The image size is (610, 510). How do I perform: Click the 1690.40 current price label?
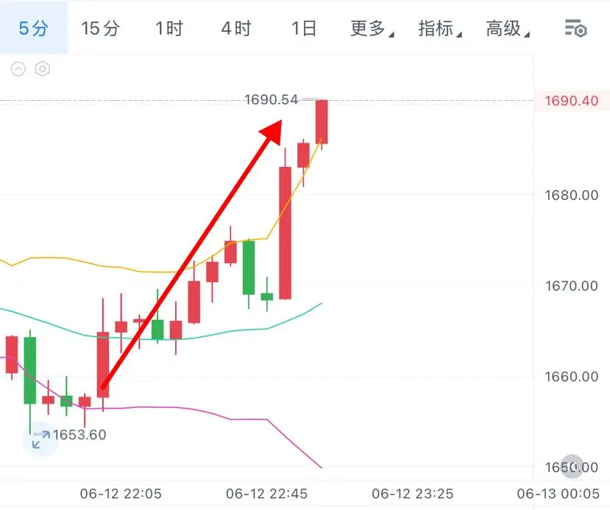point(572,101)
